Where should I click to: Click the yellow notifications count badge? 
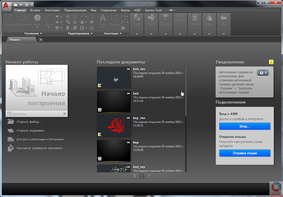coord(271,62)
